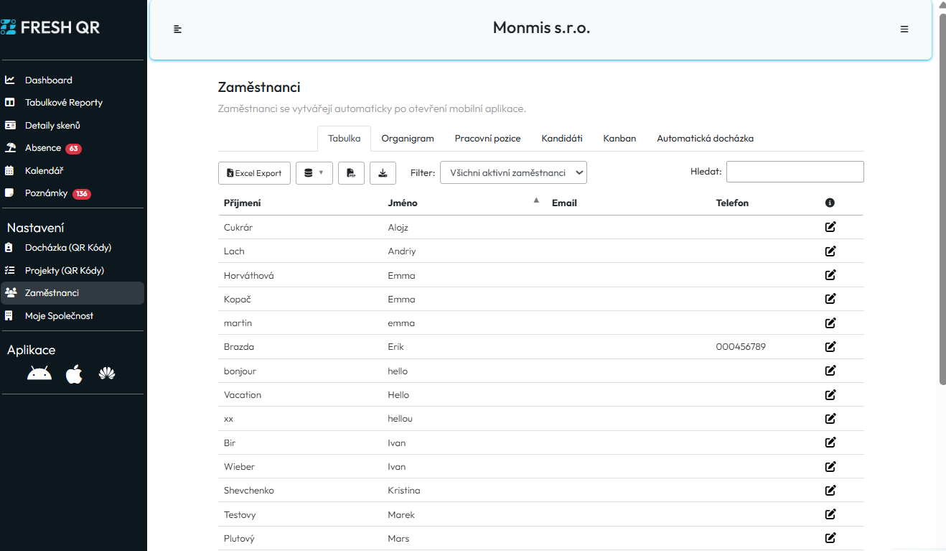Open the Automatická docházka tab

[x=705, y=139]
